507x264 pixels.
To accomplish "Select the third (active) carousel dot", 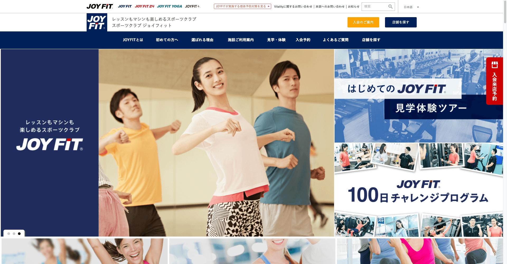I will click(x=19, y=234).
